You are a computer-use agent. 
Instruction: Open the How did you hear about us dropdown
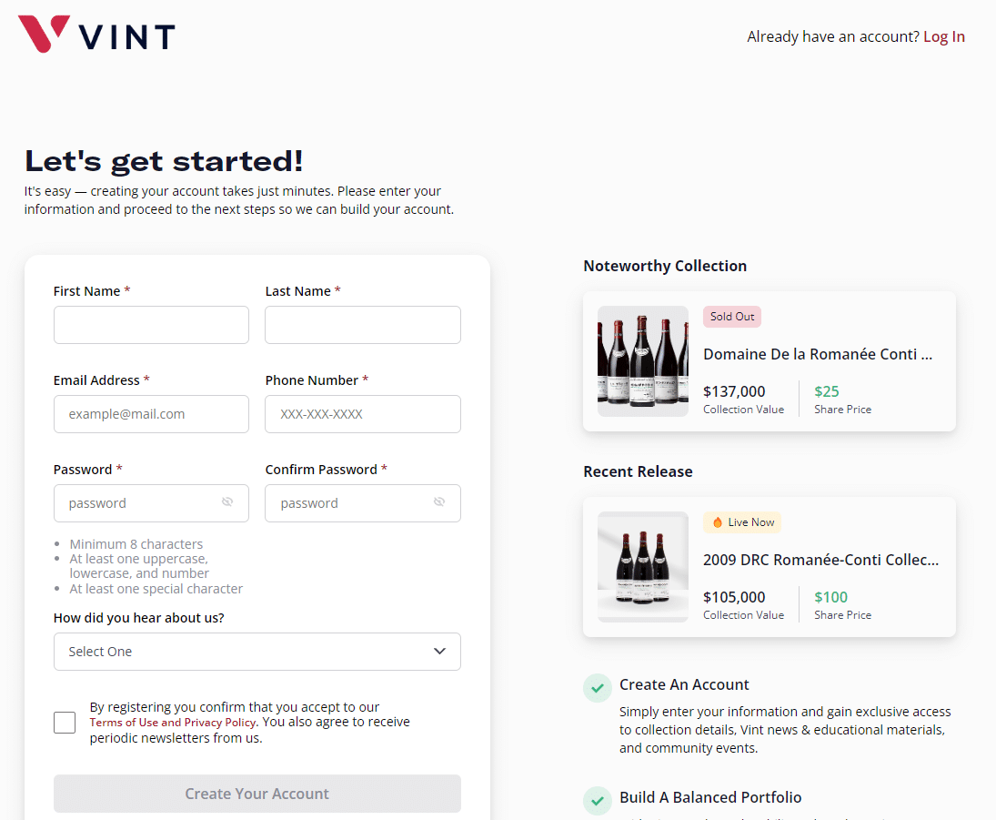(257, 652)
